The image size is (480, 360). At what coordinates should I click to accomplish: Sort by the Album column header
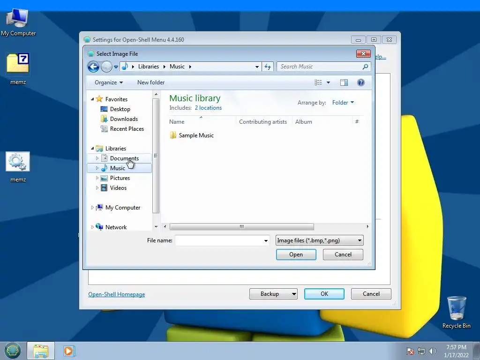[322, 121]
